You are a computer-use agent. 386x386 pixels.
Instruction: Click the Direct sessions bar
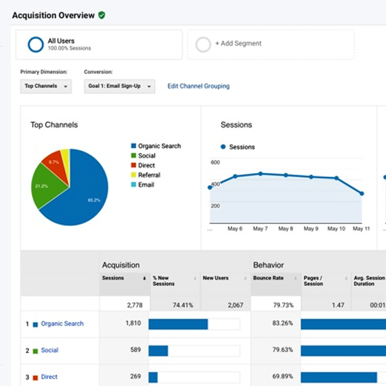click(x=153, y=377)
